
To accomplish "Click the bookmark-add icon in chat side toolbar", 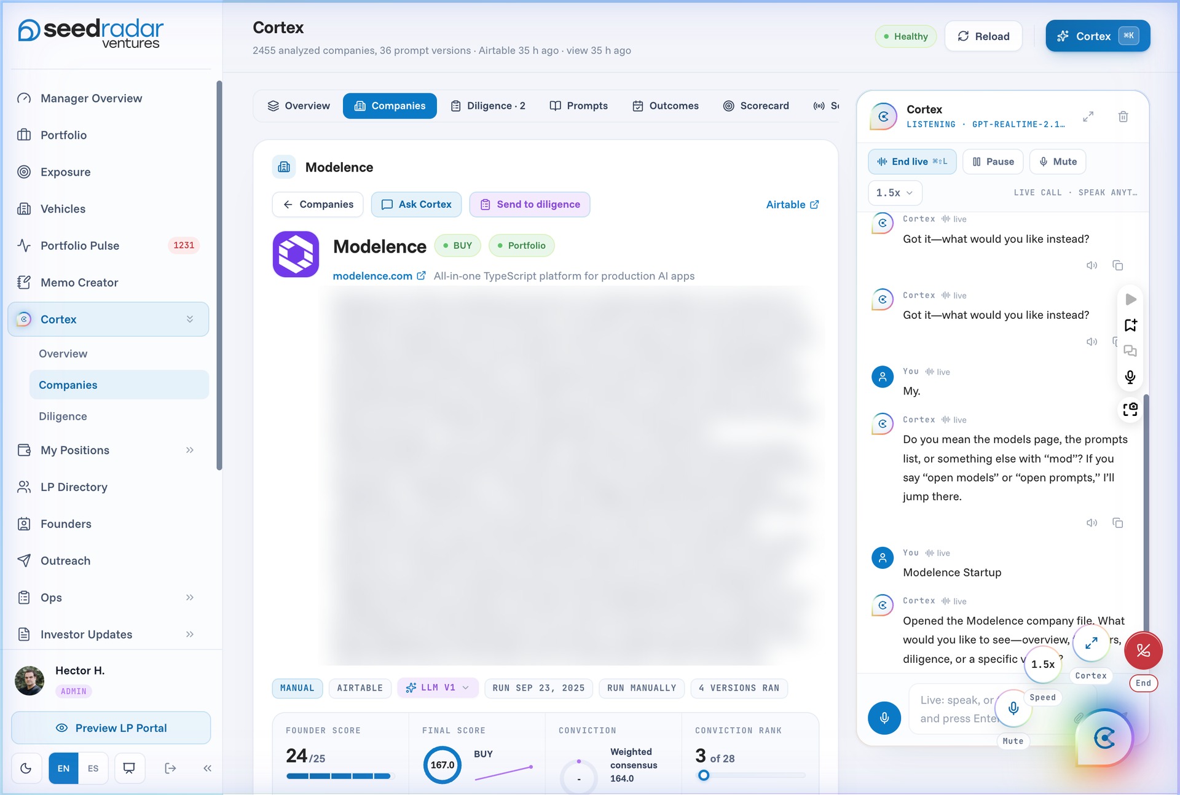I will click(x=1130, y=325).
